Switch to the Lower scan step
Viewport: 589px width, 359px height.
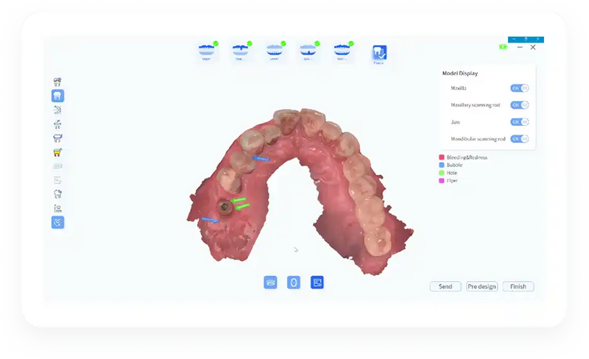pos(274,51)
